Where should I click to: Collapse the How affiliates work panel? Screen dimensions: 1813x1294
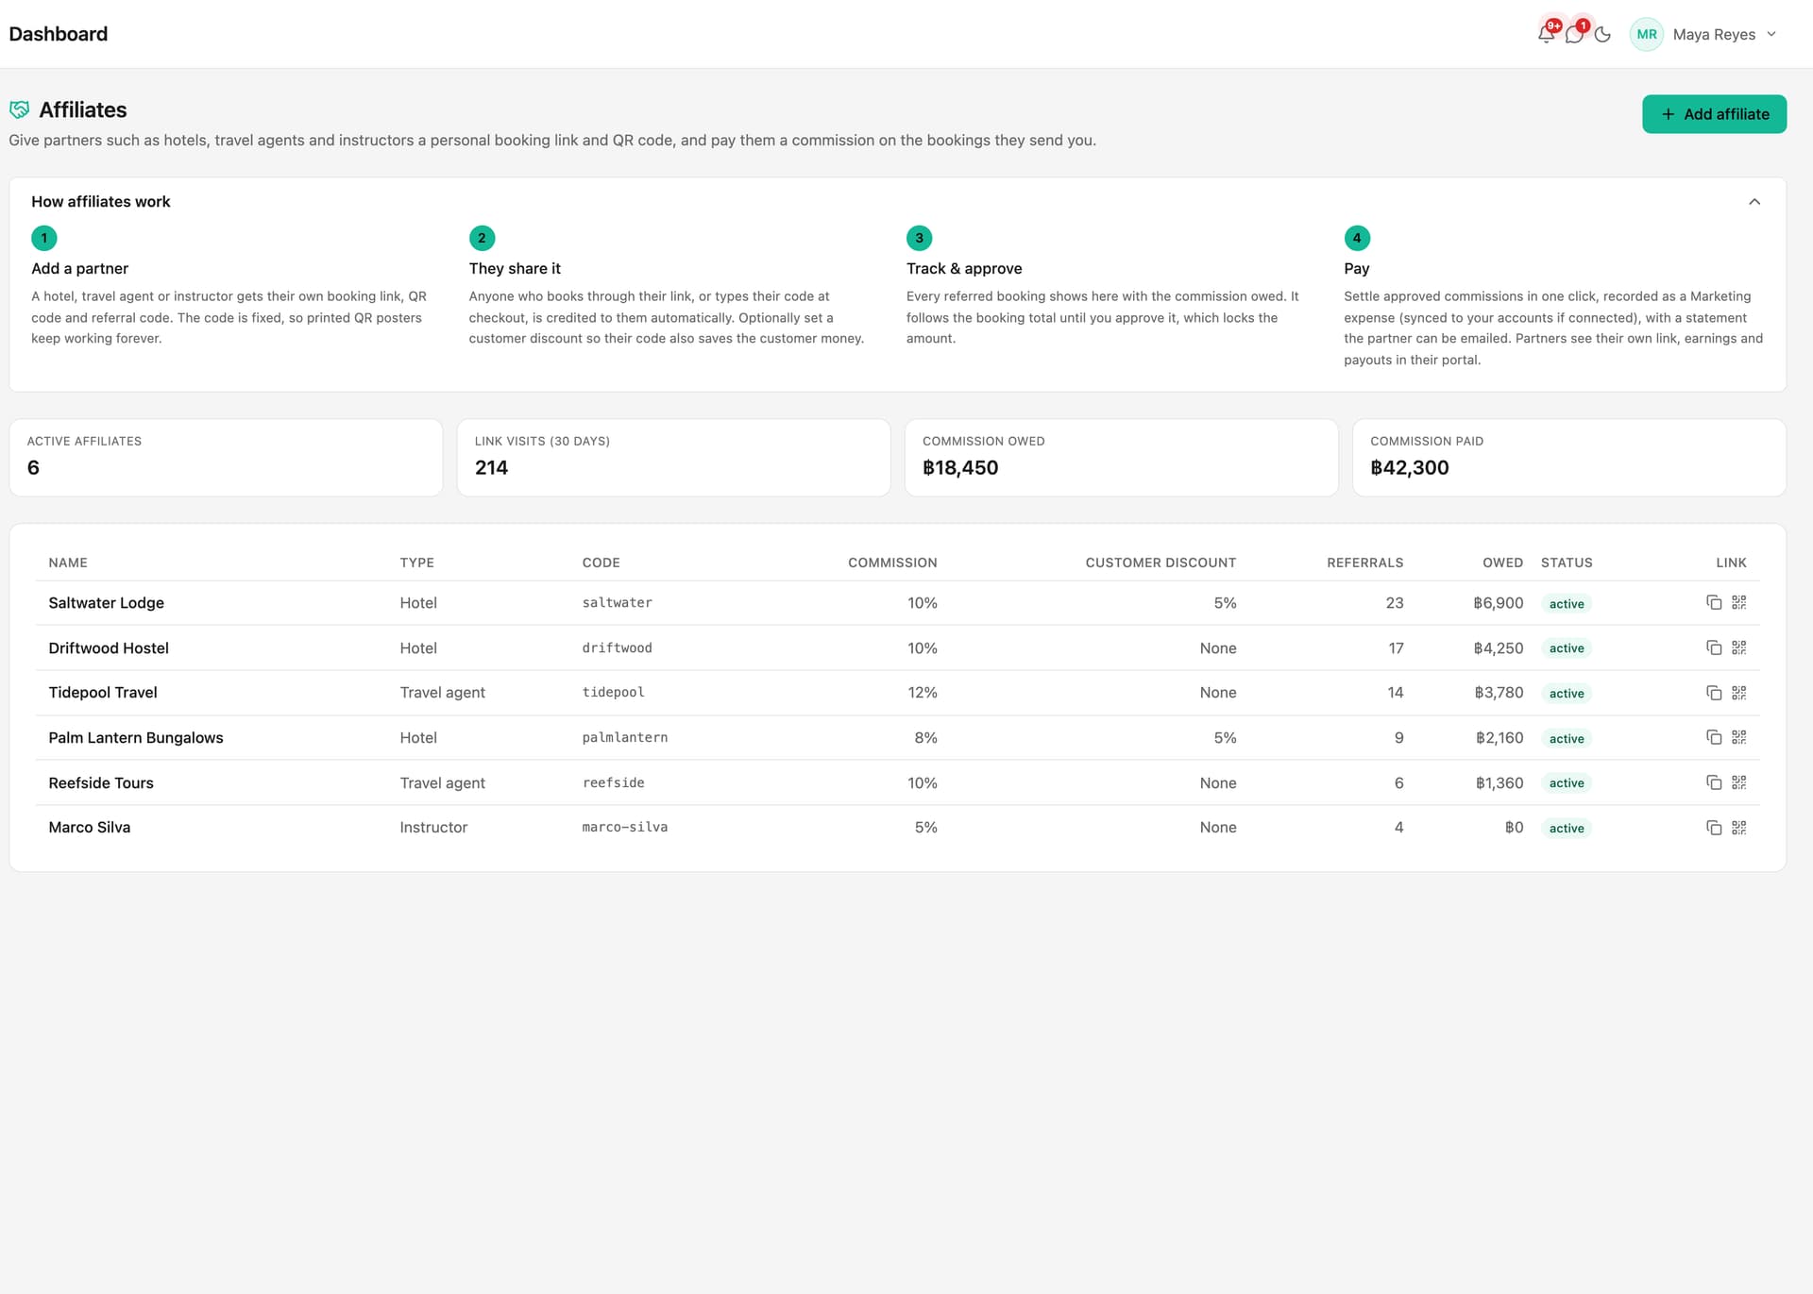click(1754, 202)
